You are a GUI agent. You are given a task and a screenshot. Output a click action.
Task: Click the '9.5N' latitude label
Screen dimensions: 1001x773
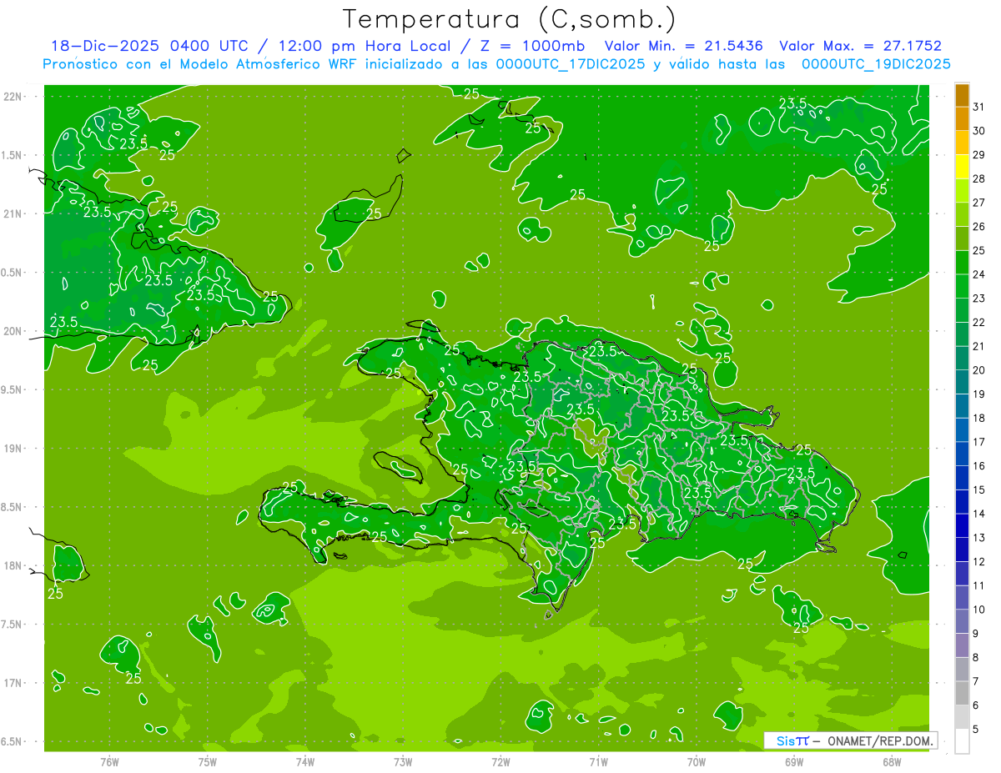click(12, 390)
